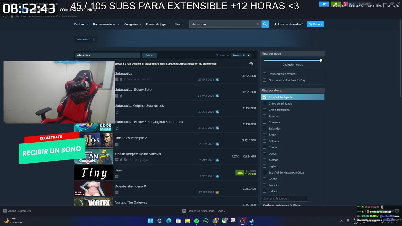Image resolution: width=402 pixels, height=226 pixels.
Task: Click the Buscar button
Action: click(149, 55)
